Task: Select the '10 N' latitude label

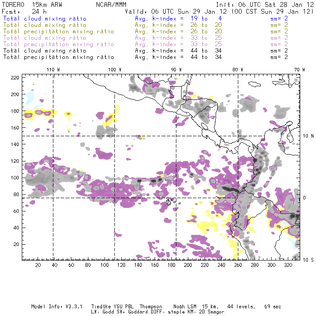Action: (x=308, y=136)
